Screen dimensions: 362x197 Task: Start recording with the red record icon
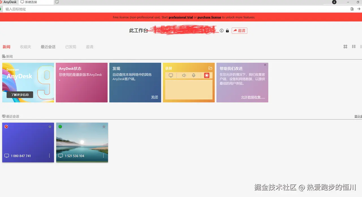pos(207,75)
